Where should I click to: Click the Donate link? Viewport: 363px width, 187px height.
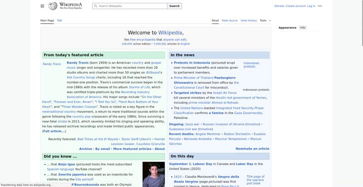pyautogui.click(x=279, y=6)
